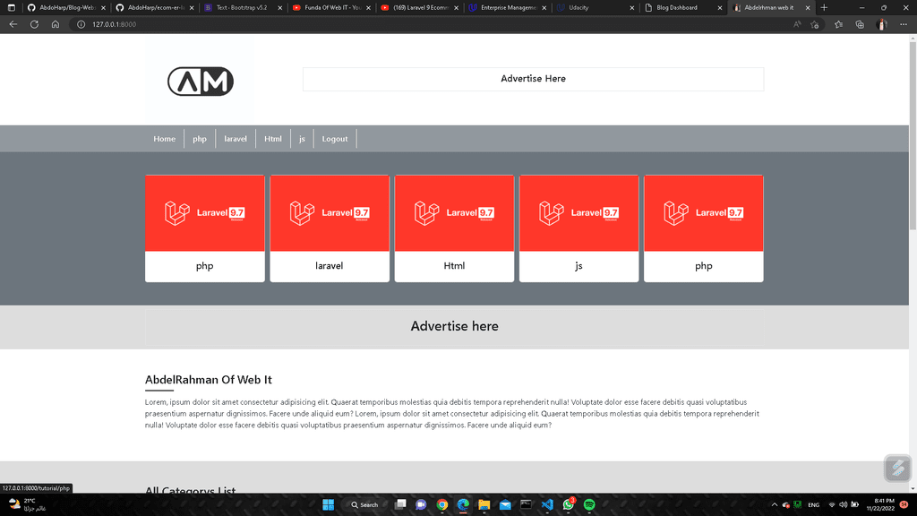Switch to the Udacity tab
The image size is (917, 516).
click(596, 7)
